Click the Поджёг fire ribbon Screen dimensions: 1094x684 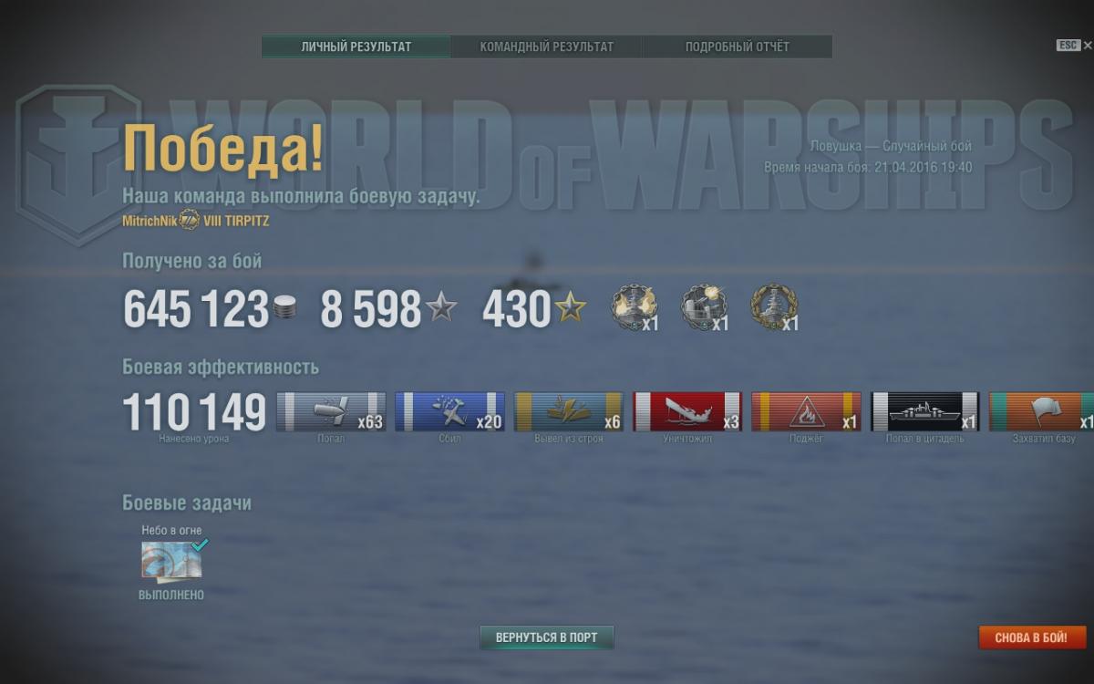pos(806,412)
